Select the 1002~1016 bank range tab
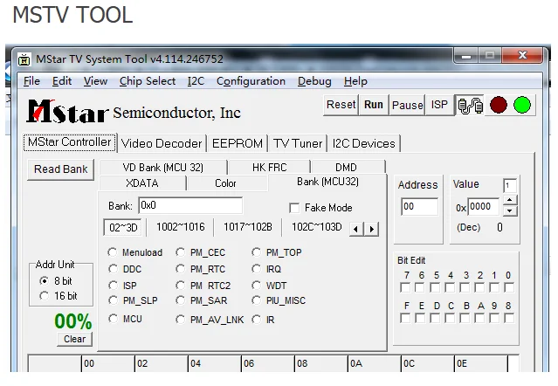The image size is (558, 386). 181,227
